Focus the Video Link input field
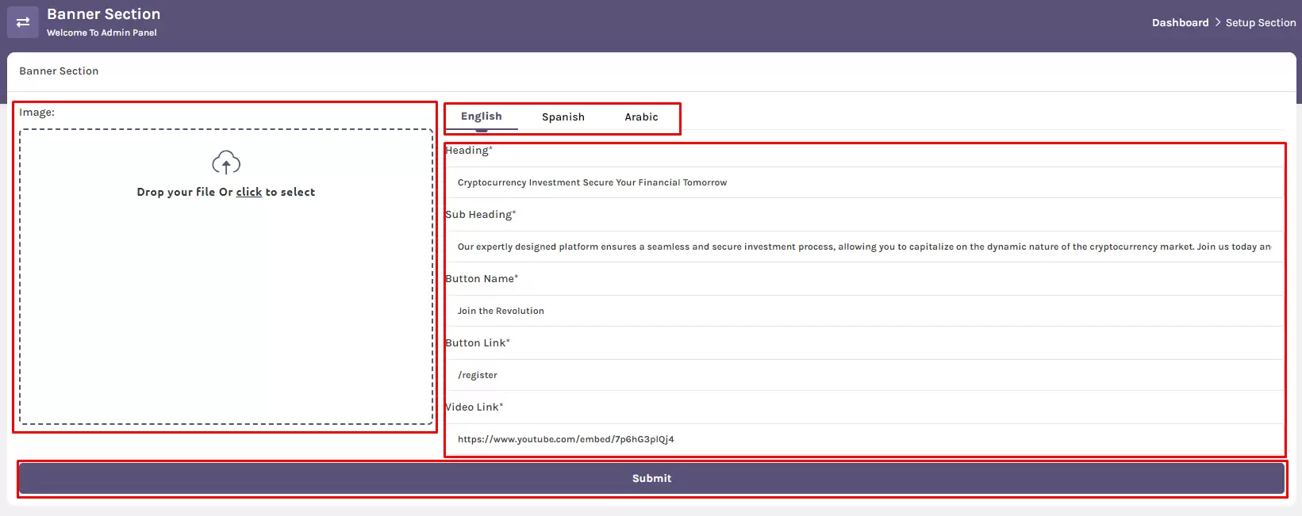The width and height of the screenshot is (1302, 516). click(x=864, y=439)
